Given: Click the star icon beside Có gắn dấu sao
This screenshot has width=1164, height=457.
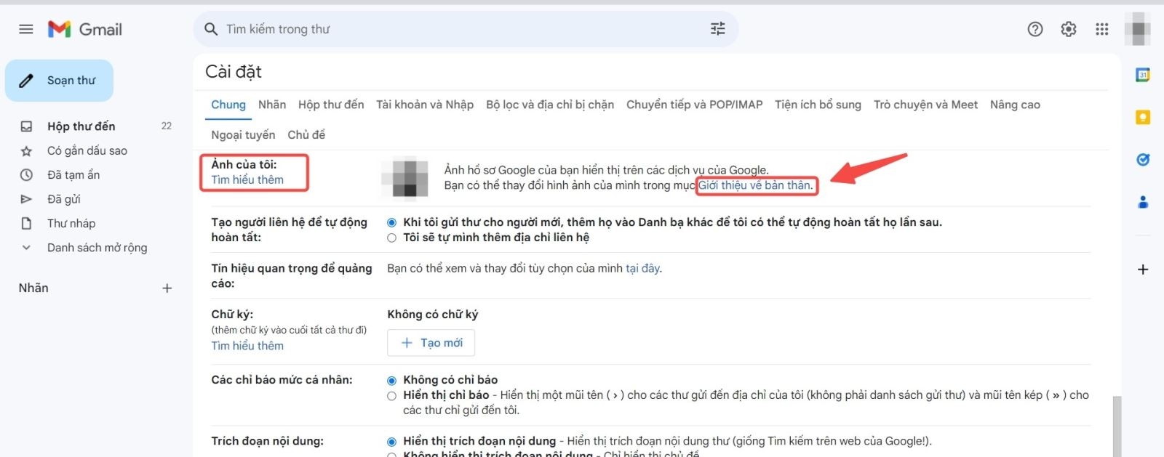Looking at the screenshot, I should pos(26,151).
